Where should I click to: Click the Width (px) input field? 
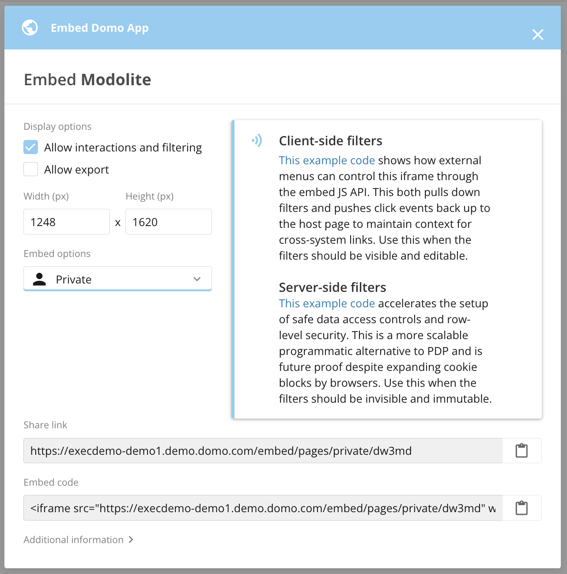coord(67,222)
